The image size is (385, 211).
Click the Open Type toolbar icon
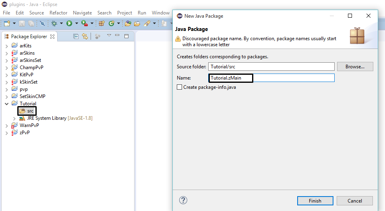(128, 24)
